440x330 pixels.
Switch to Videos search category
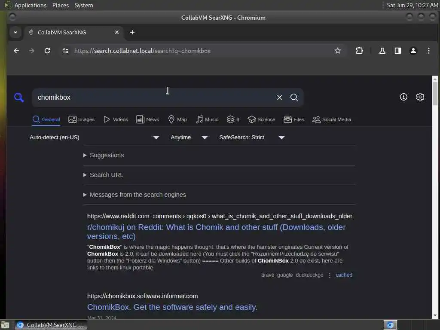point(116,119)
